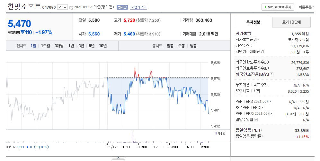The width and height of the screenshot is (320, 161).
Task: Click the 09/16 5,580 previous day summary
Action: pyautogui.click(x=27, y=147)
